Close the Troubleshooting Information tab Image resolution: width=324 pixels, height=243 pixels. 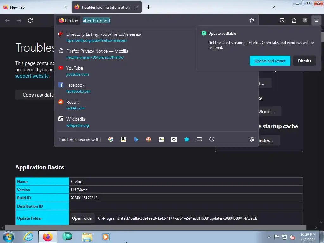137,7
